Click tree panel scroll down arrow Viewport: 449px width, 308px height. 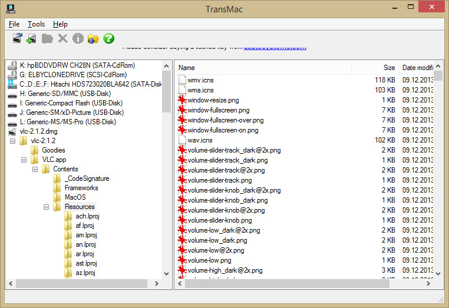point(166,274)
